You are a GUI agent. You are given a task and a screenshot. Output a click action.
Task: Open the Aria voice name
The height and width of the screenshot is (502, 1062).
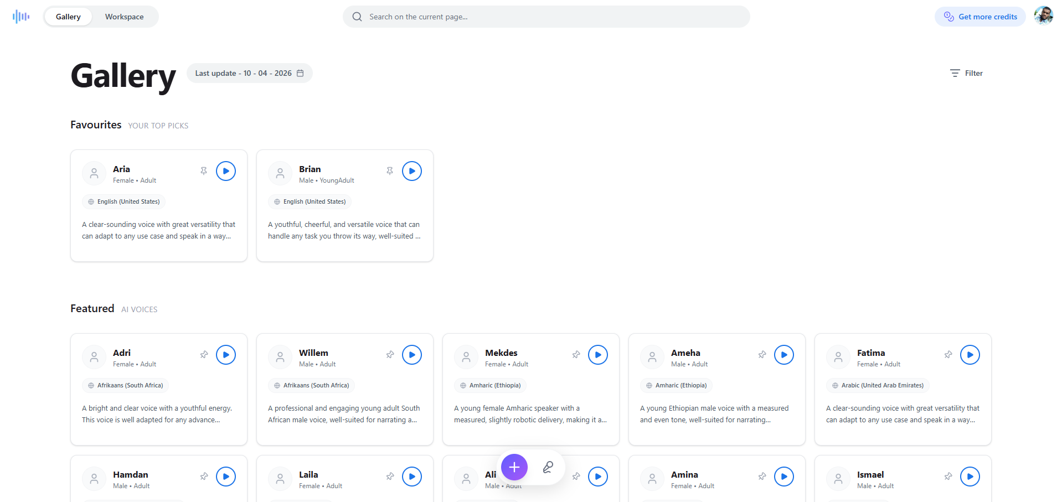pyautogui.click(x=121, y=169)
